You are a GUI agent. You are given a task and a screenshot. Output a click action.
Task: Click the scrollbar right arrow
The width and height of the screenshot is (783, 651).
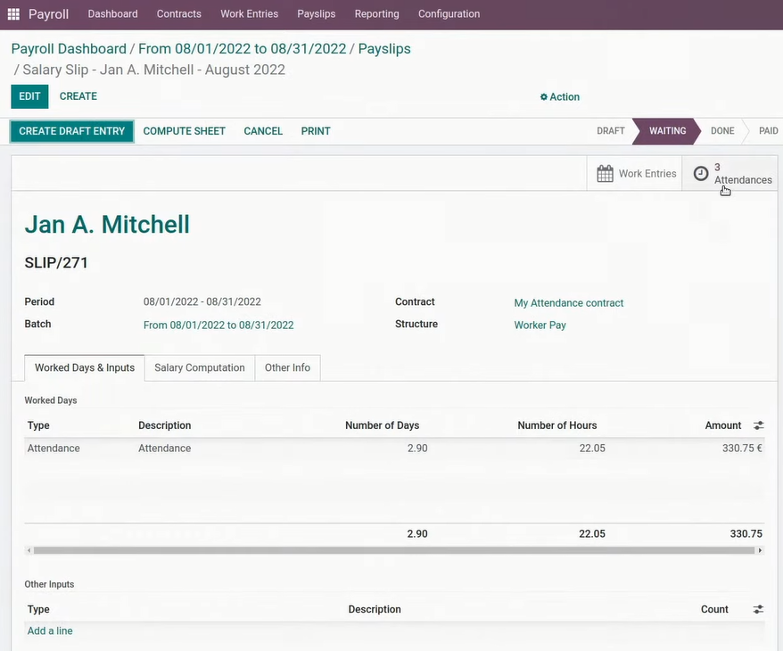760,550
